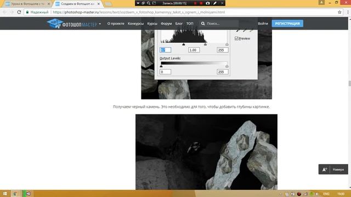Click the input black level field
The width and height of the screenshot is (351, 197).
(166, 50)
